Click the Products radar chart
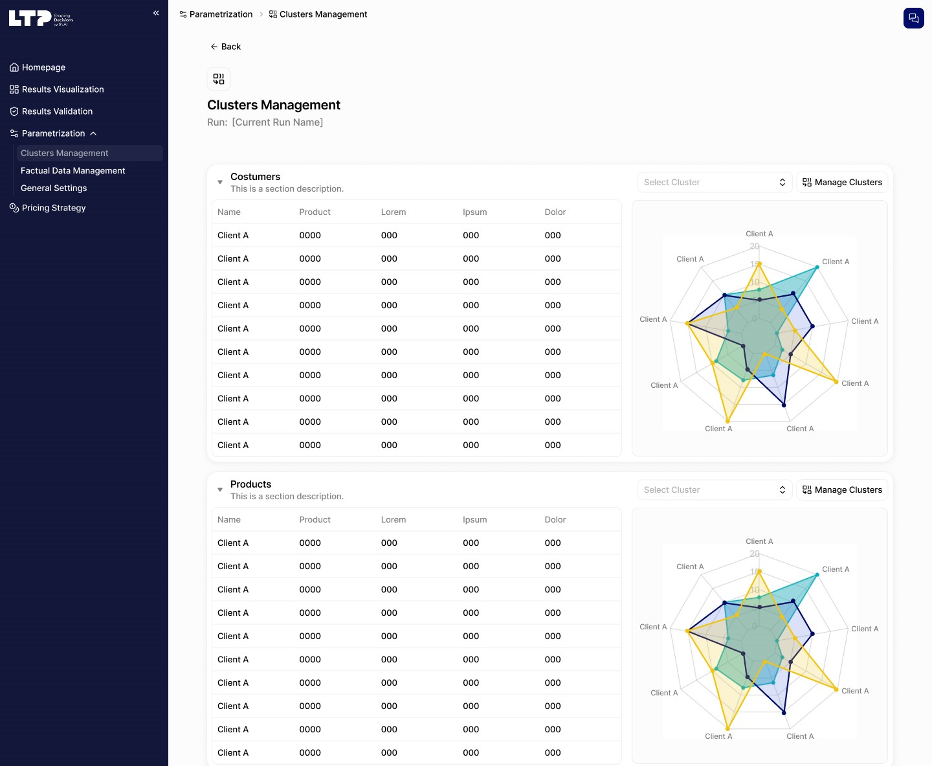The image size is (932, 766). (x=759, y=638)
